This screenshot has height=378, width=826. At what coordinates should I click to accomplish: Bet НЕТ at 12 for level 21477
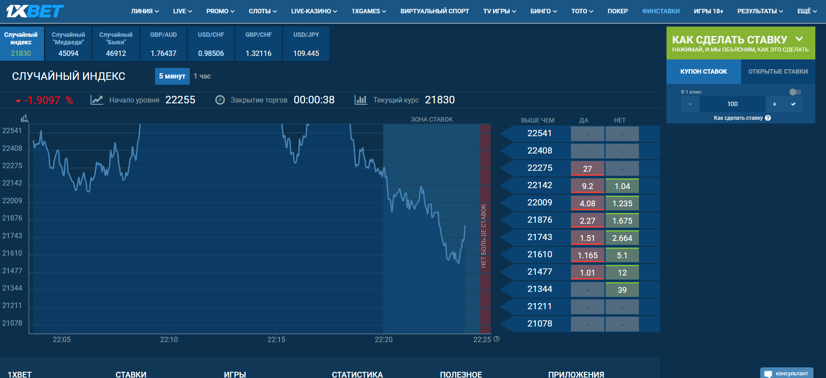tap(622, 272)
